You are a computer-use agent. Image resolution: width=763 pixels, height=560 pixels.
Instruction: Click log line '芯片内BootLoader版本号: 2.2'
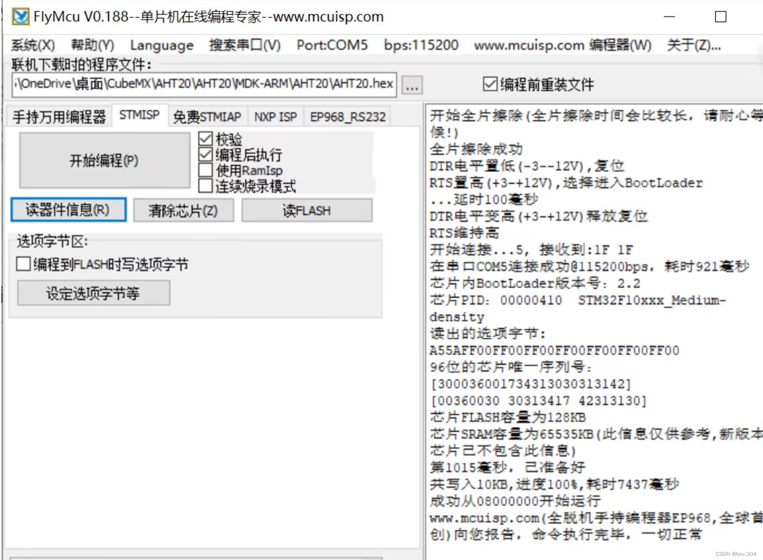coord(535,283)
